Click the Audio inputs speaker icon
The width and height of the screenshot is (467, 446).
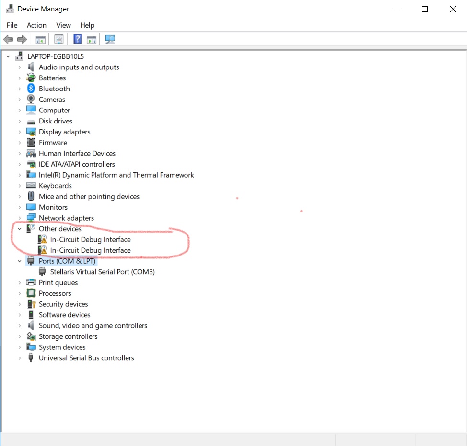[31, 67]
